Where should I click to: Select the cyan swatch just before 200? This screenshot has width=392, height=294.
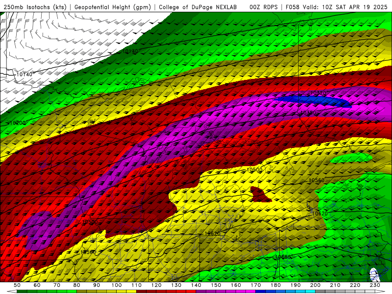[x=310, y=292]
